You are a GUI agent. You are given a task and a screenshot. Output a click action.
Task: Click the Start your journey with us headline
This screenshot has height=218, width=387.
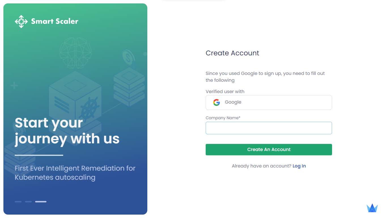[x=67, y=131]
